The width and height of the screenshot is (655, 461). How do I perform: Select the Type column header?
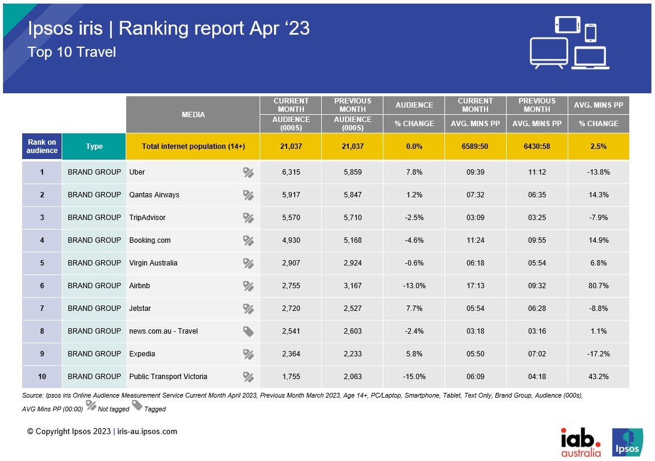click(94, 146)
